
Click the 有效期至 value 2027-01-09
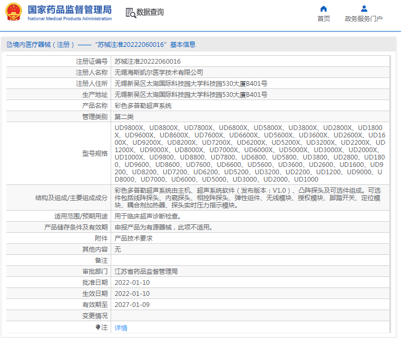[132, 304]
